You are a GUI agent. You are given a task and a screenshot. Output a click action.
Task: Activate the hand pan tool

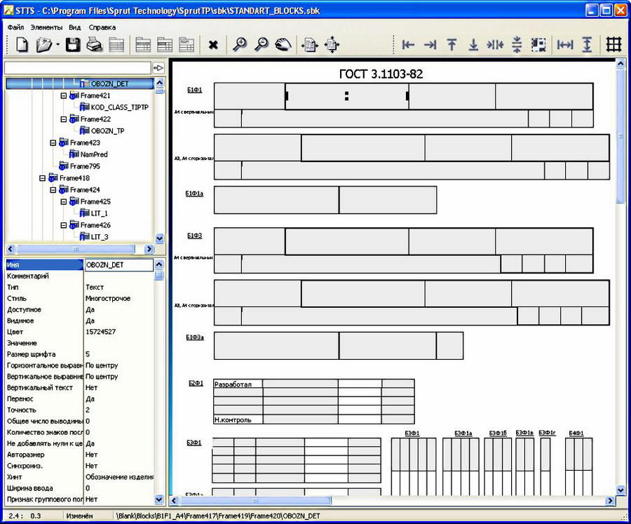[283, 46]
